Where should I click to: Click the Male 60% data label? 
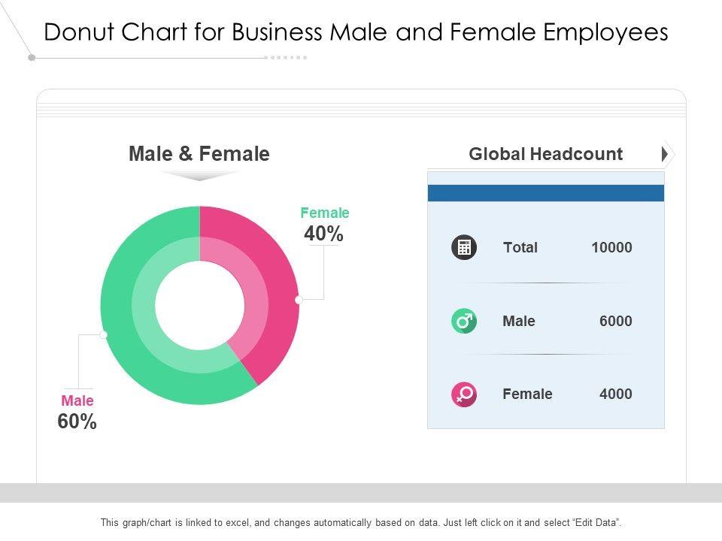77,413
